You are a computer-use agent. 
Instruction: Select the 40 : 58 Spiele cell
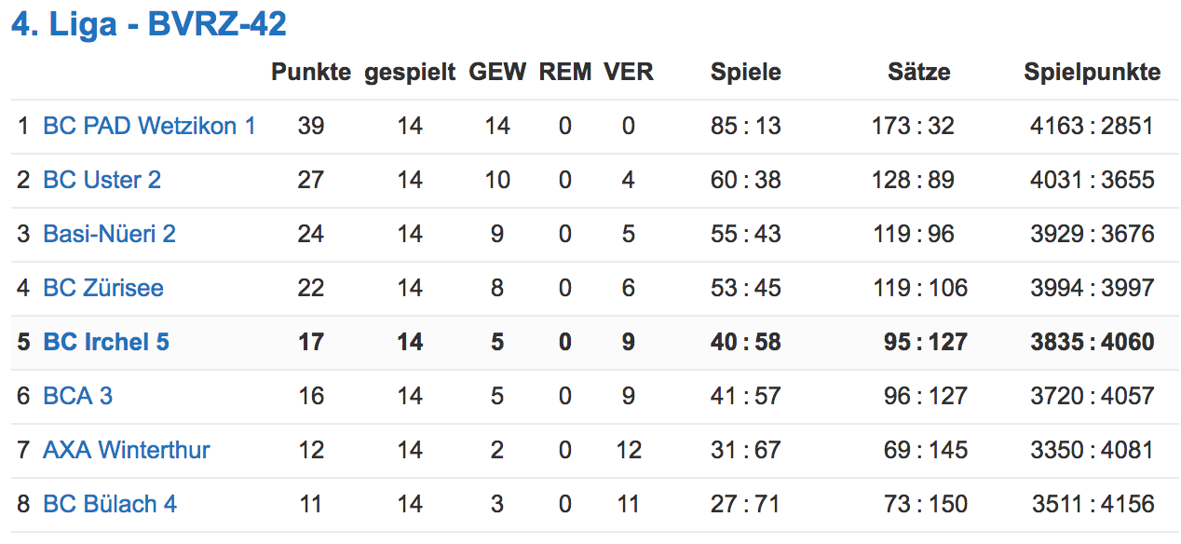pyautogui.click(x=746, y=342)
